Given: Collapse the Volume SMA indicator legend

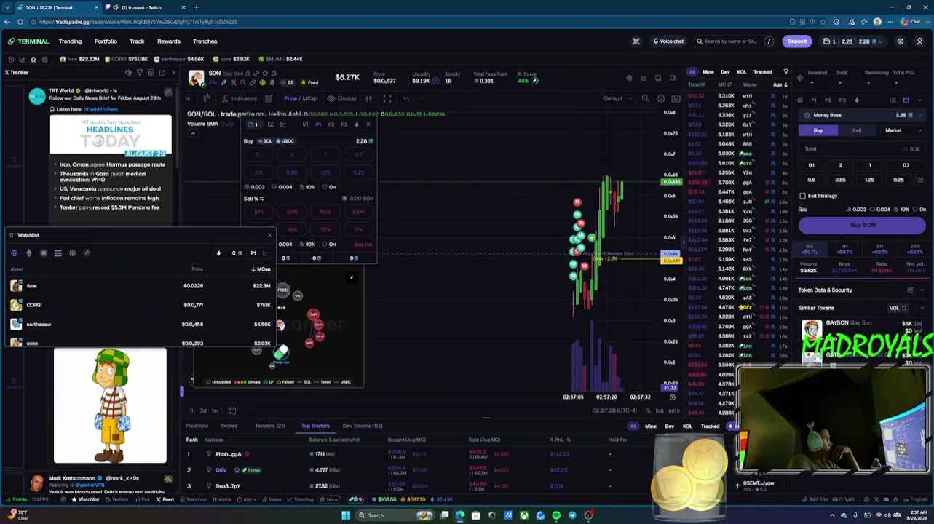Looking at the screenshot, I should (x=193, y=133).
